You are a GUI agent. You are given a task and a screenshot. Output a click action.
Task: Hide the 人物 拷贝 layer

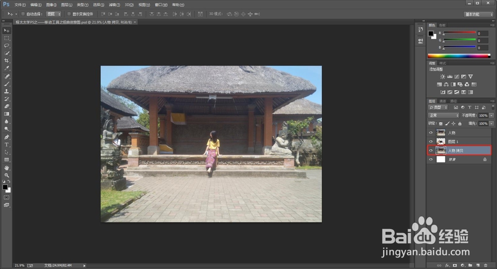click(x=431, y=150)
